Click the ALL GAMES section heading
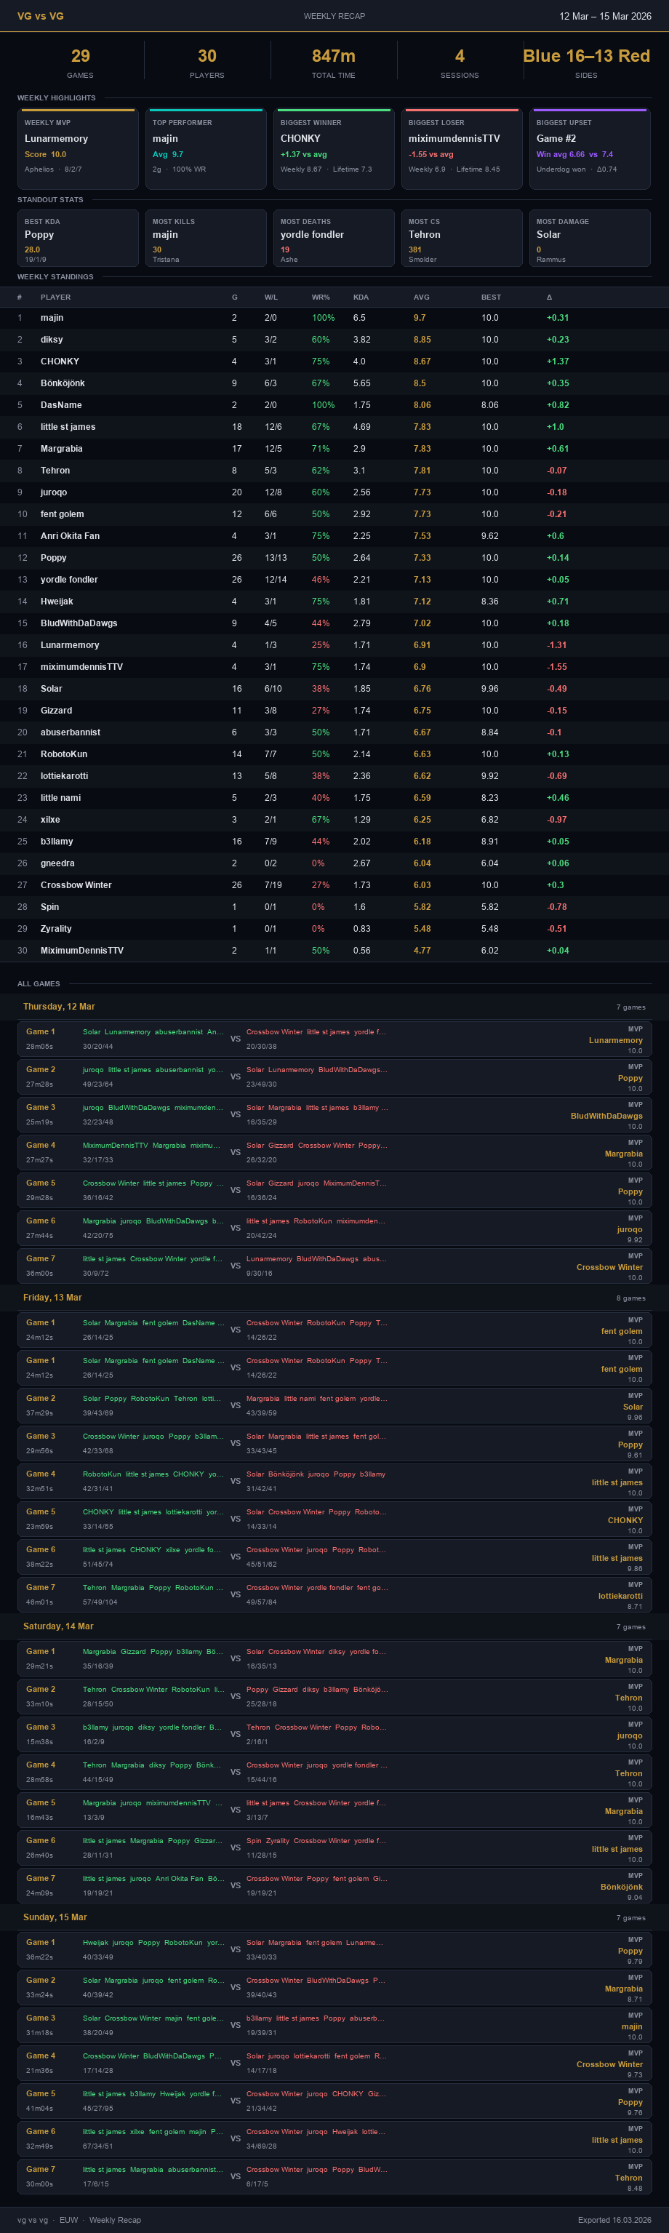 tap(39, 984)
